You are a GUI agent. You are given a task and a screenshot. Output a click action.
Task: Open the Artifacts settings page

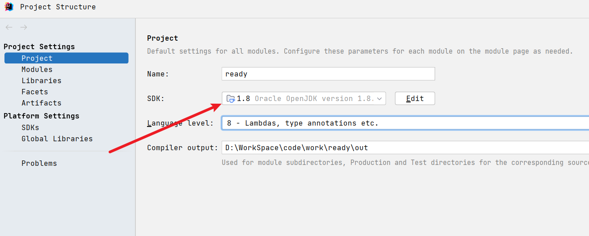(42, 103)
